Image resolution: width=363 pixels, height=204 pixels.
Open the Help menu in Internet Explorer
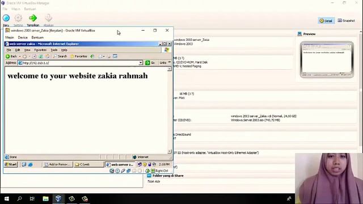click(x=64, y=50)
